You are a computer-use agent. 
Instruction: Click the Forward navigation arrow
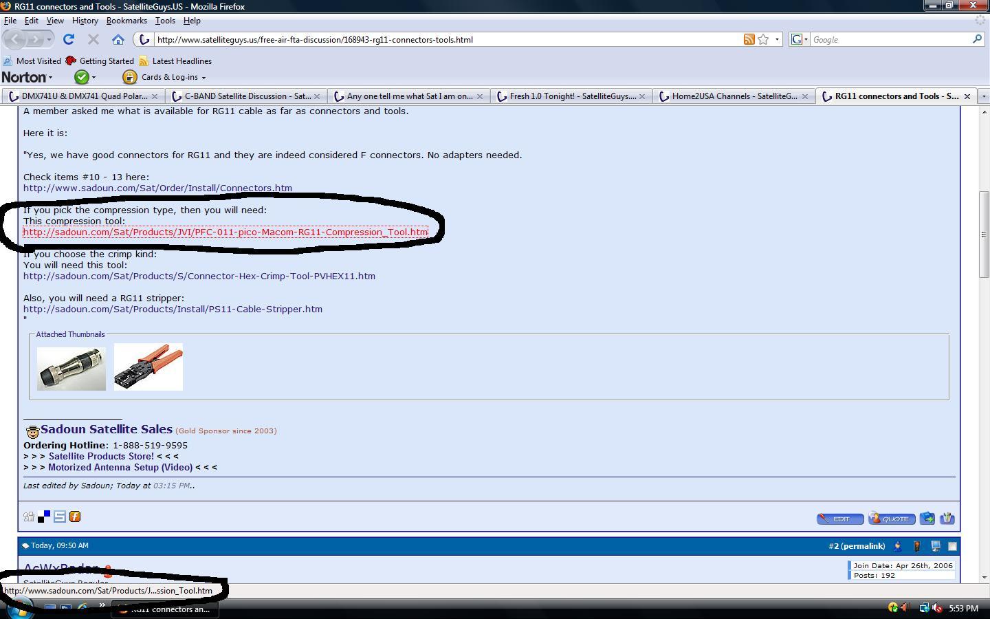pyautogui.click(x=34, y=39)
